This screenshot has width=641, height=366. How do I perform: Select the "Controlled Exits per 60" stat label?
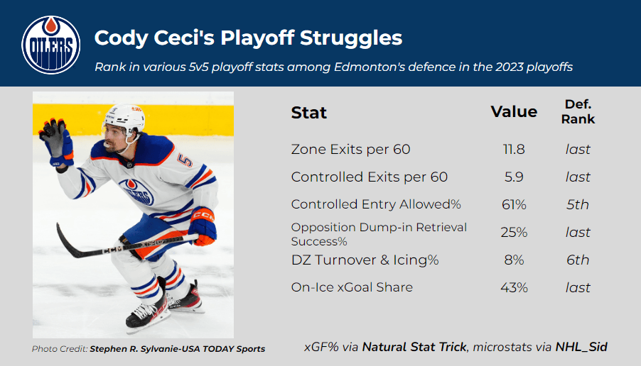tap(370, 177)
